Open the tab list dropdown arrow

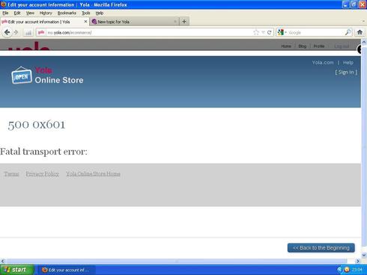click(x=363, y=22)
